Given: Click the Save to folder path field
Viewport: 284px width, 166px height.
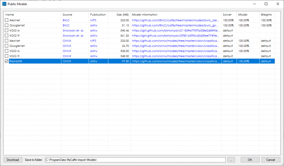Looking at the screenshot, I should 135,160.
